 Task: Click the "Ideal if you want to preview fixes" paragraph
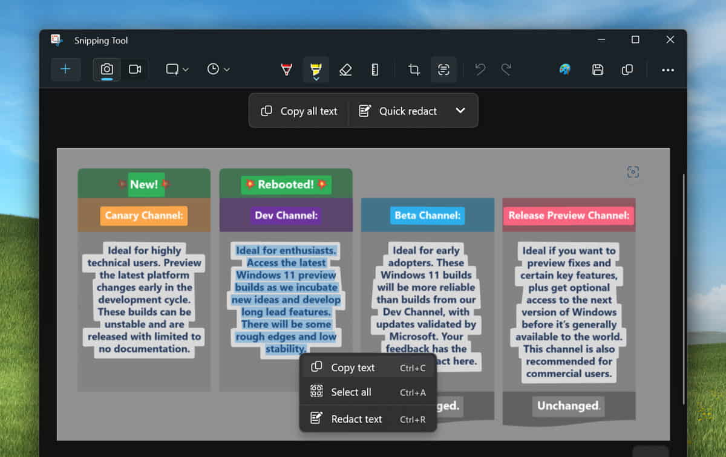(569, 312)
